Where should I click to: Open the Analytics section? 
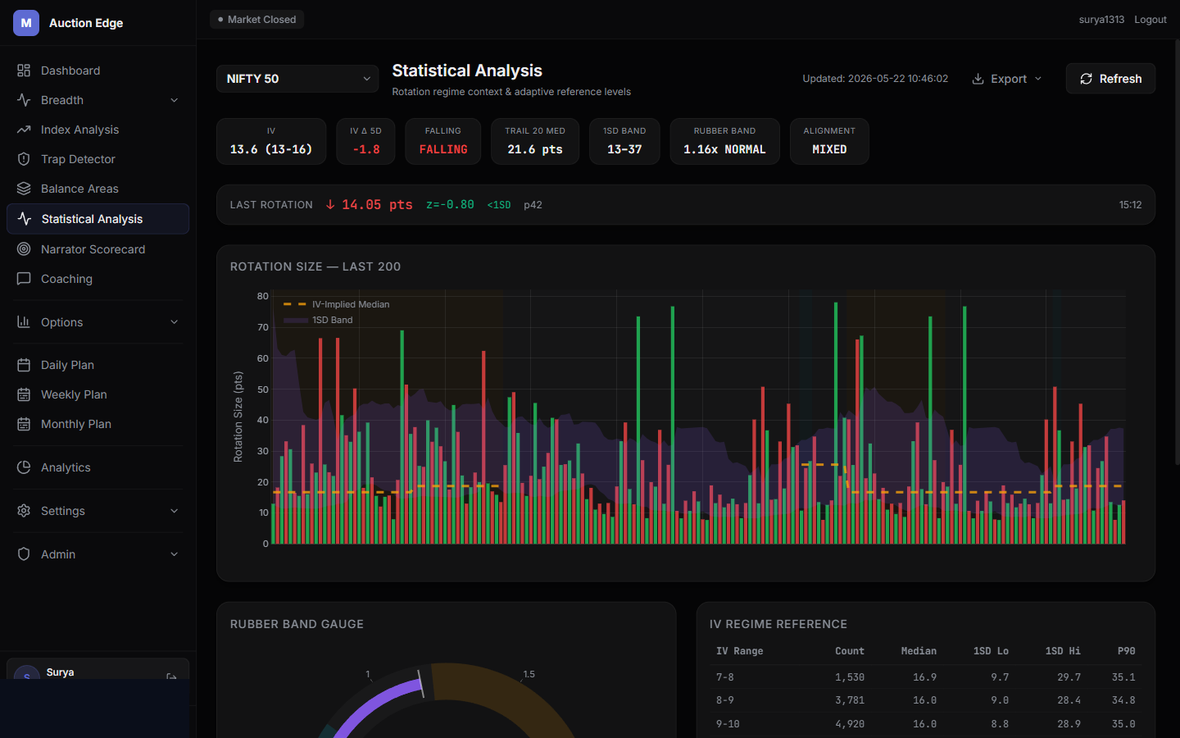[98, 467]
